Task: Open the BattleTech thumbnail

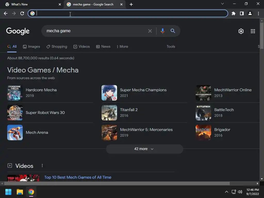Action: coord(203,113)
